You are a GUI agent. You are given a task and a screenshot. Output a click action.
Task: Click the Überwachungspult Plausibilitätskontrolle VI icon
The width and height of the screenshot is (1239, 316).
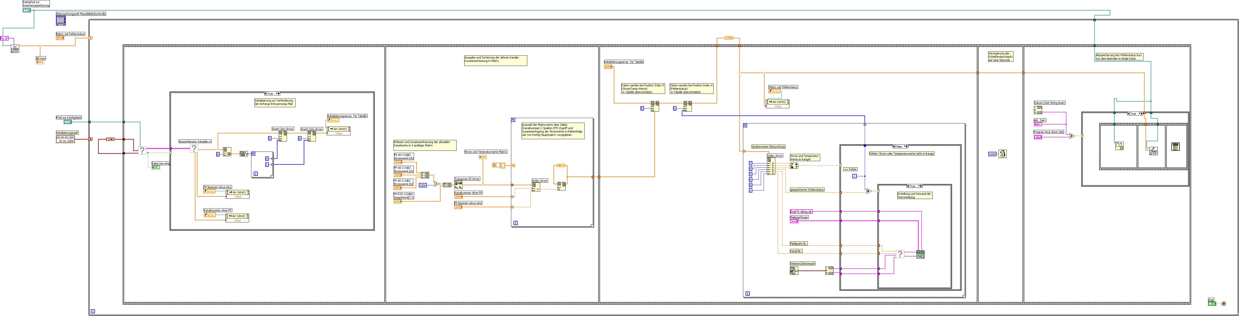61,21
